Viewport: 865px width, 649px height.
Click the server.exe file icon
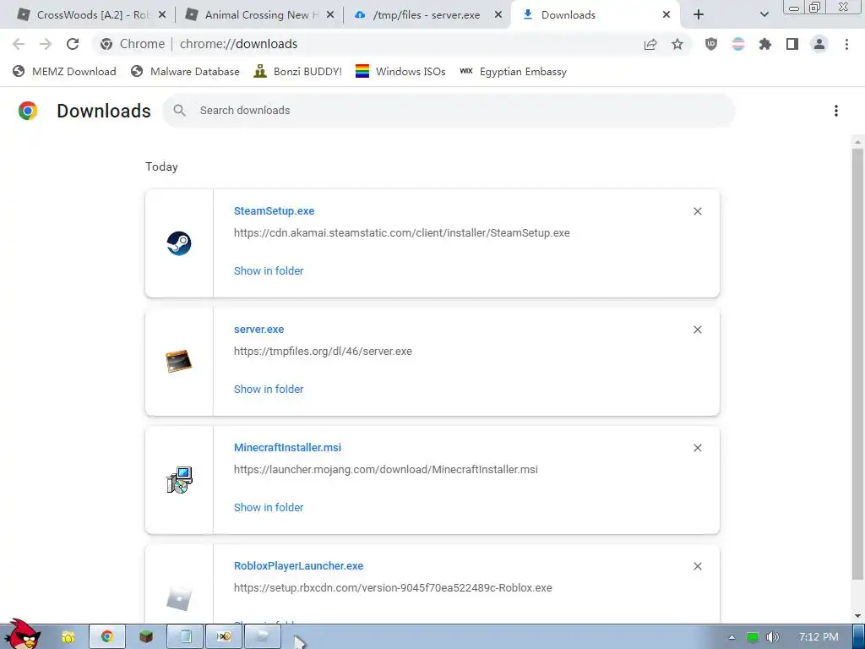[x=179, y=362]
